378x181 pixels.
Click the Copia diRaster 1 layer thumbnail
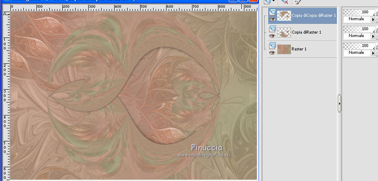pos(284,32)
